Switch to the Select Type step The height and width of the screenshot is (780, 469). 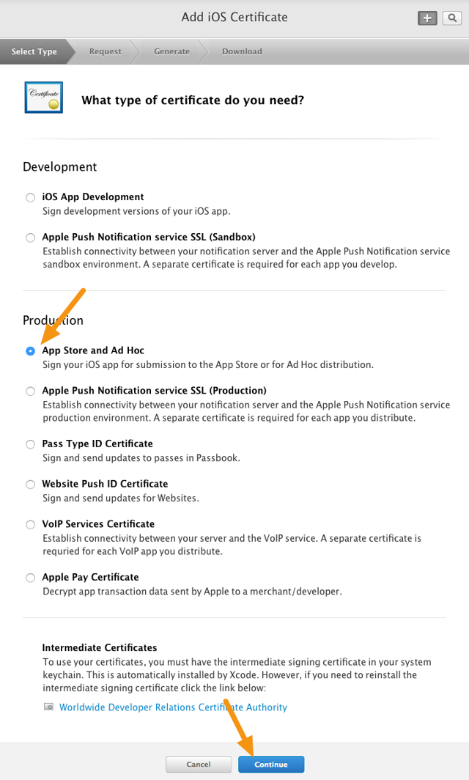[x=34, y=51]
